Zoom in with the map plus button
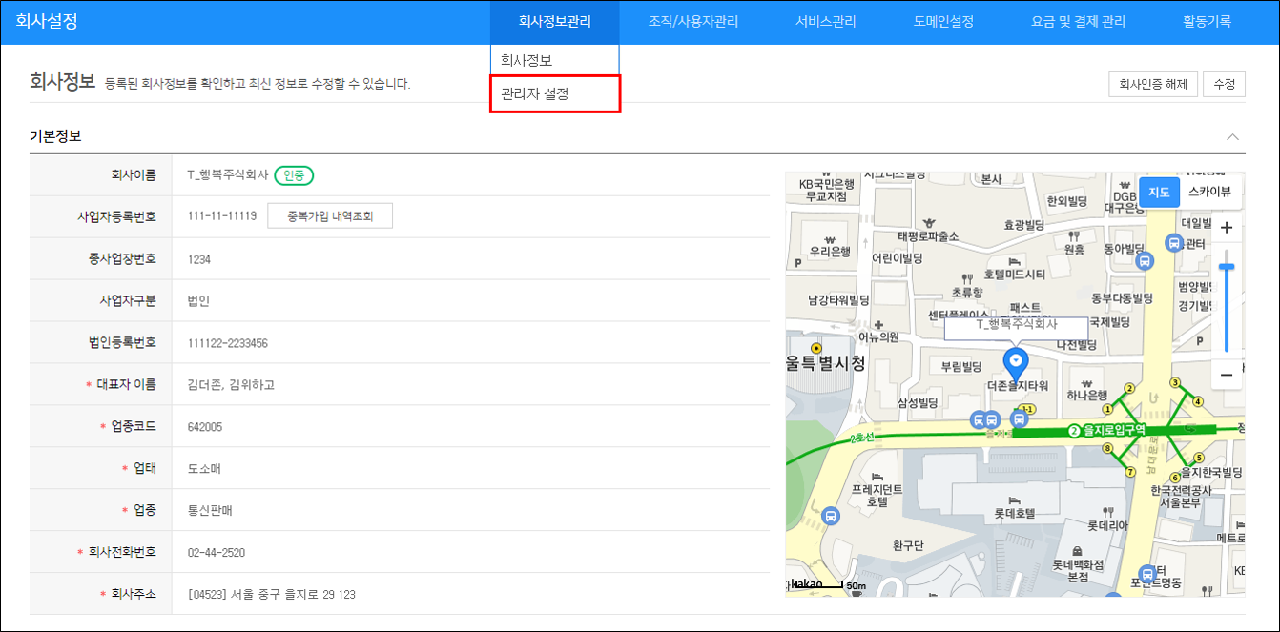 click(1227, 228)
